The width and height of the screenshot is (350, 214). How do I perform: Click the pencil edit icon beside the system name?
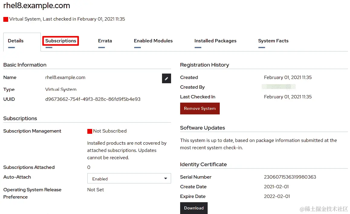166,78
